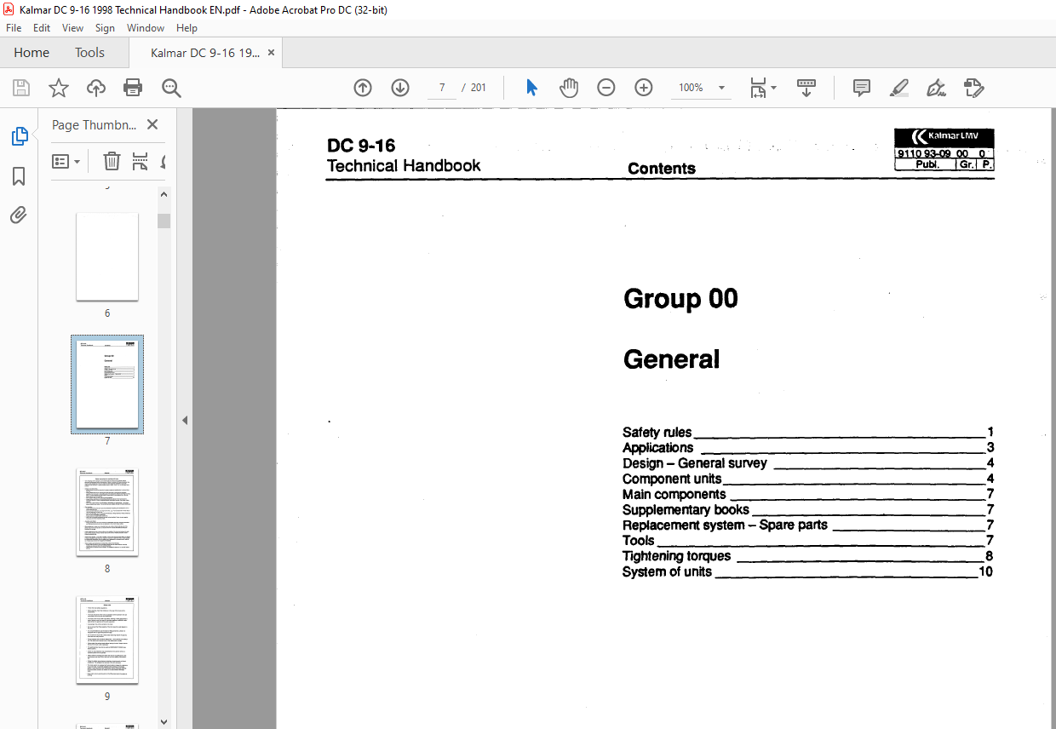Click the page number input field
The image size is (1056, 729).
[x=442, y=88]
